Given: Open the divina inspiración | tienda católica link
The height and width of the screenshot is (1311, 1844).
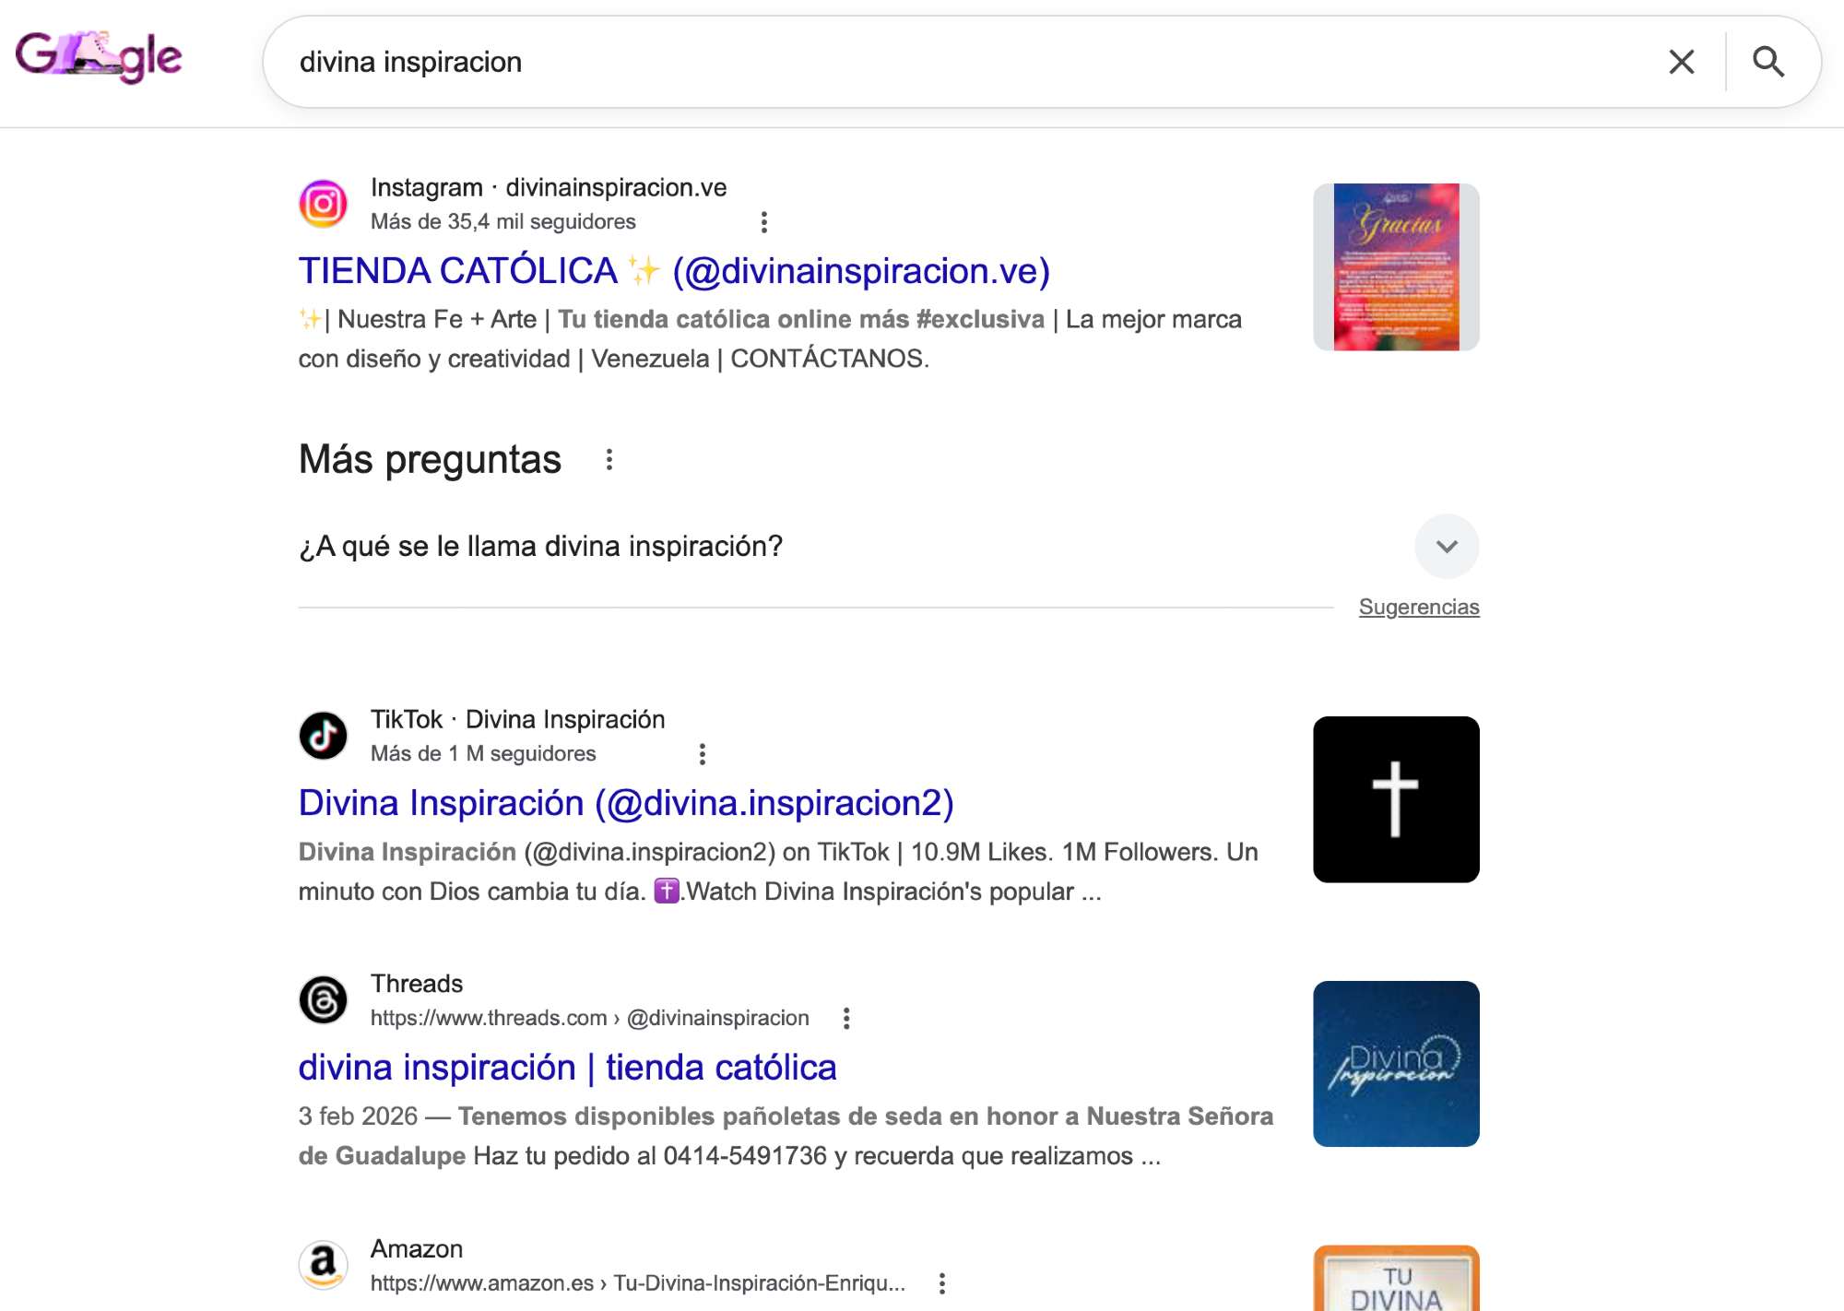Looking at the screenshot, I should pyautogui.click(x=567, y=1068).
